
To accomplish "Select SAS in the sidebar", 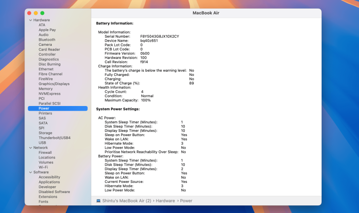I will (x=42, y=118).
